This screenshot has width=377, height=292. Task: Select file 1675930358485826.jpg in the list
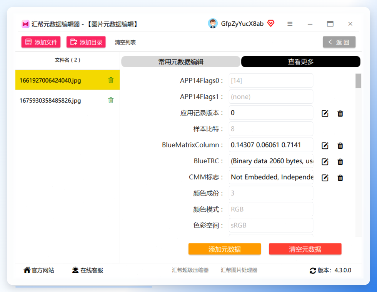[x=68, y=100]
